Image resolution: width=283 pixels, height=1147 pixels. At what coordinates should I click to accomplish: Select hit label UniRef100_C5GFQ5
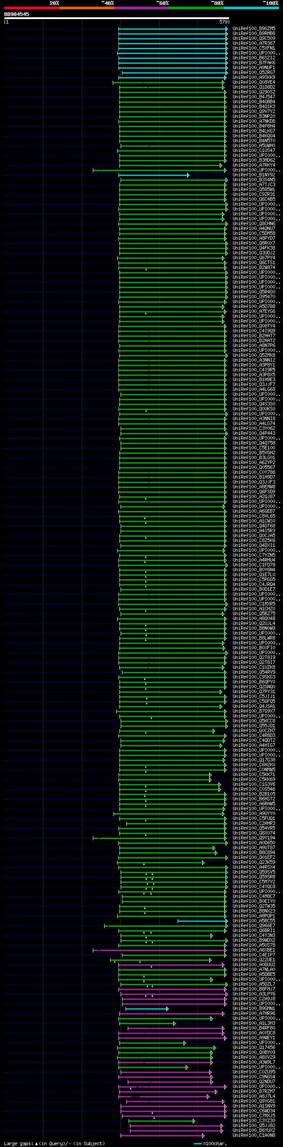point(254,702)
